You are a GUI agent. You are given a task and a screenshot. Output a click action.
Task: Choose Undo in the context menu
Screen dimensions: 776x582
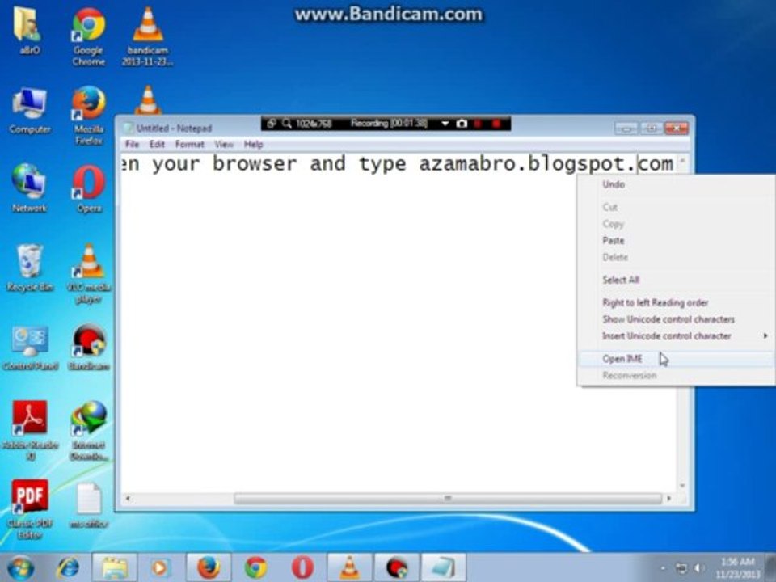[x=676, y=184]
